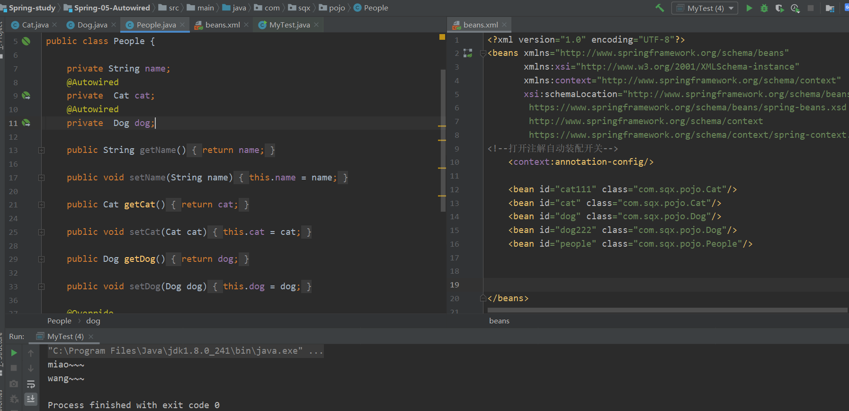Screen dimensions: 849x411
Task: Build project with the green hammer icon
Action: (660, 8)
